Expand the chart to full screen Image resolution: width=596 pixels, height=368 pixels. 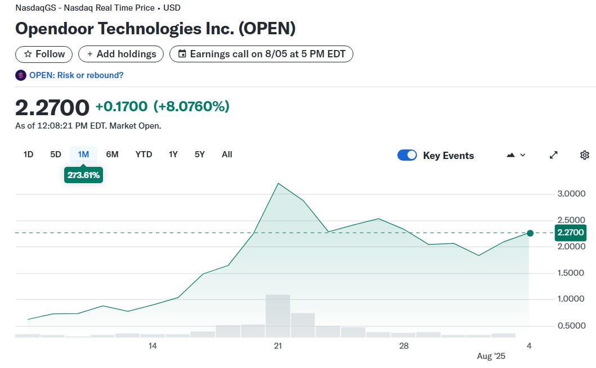[x=553, y=155]
